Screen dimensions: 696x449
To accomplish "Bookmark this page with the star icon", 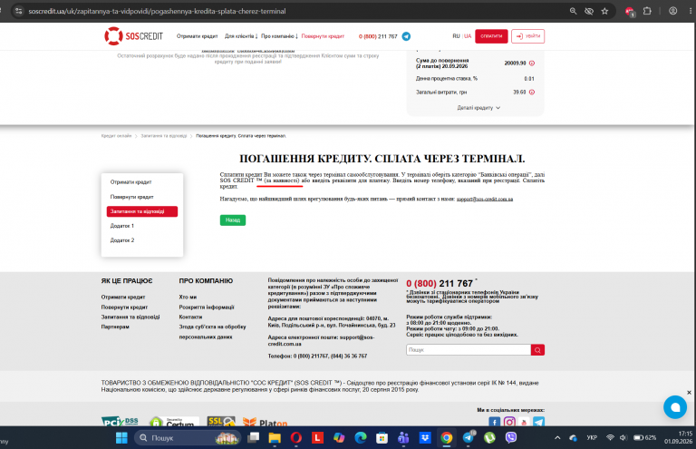I will (604, 11).
